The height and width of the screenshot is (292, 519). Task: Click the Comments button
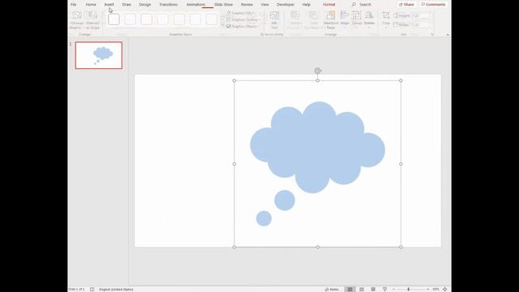point(433,4)
